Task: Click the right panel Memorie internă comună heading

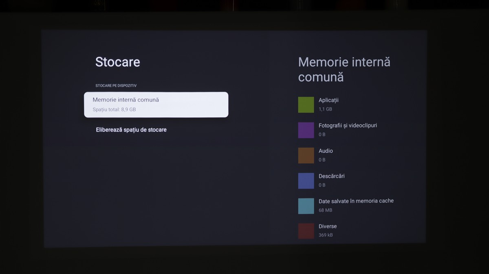Action: click(344, 70)
